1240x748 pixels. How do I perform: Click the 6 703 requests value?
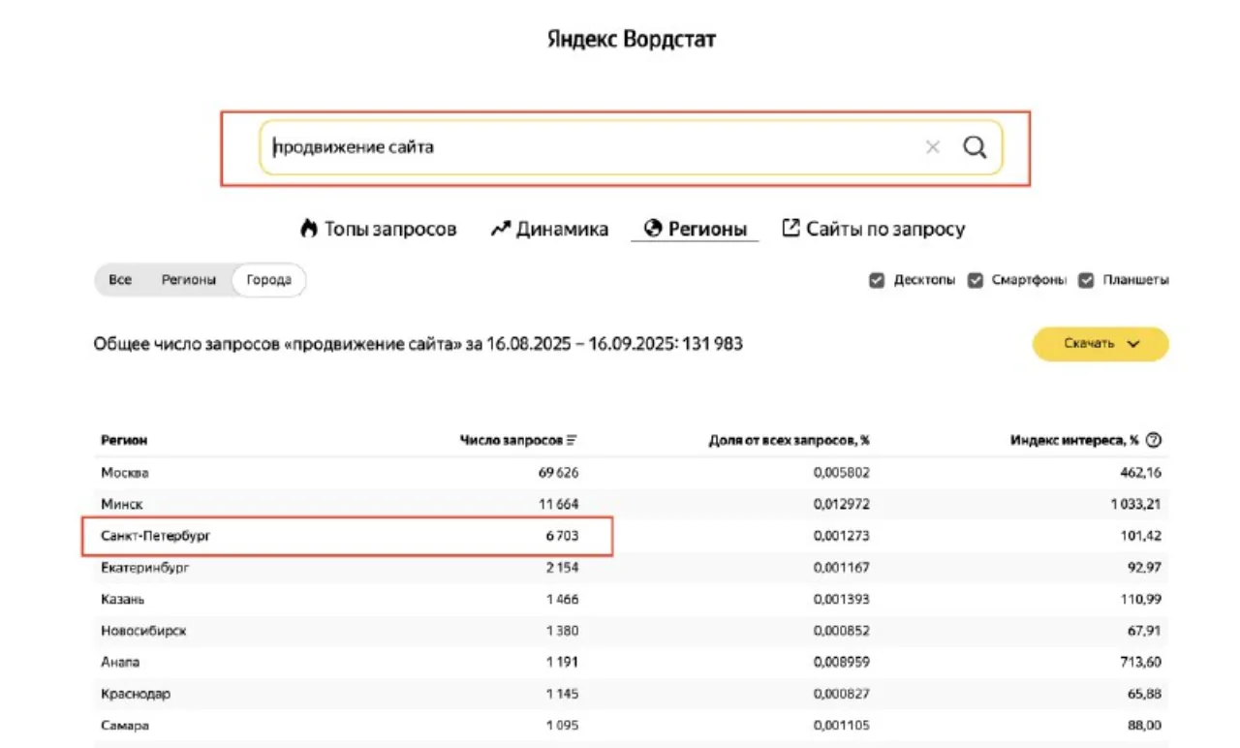pyautogui.click(x=562, y=536)
